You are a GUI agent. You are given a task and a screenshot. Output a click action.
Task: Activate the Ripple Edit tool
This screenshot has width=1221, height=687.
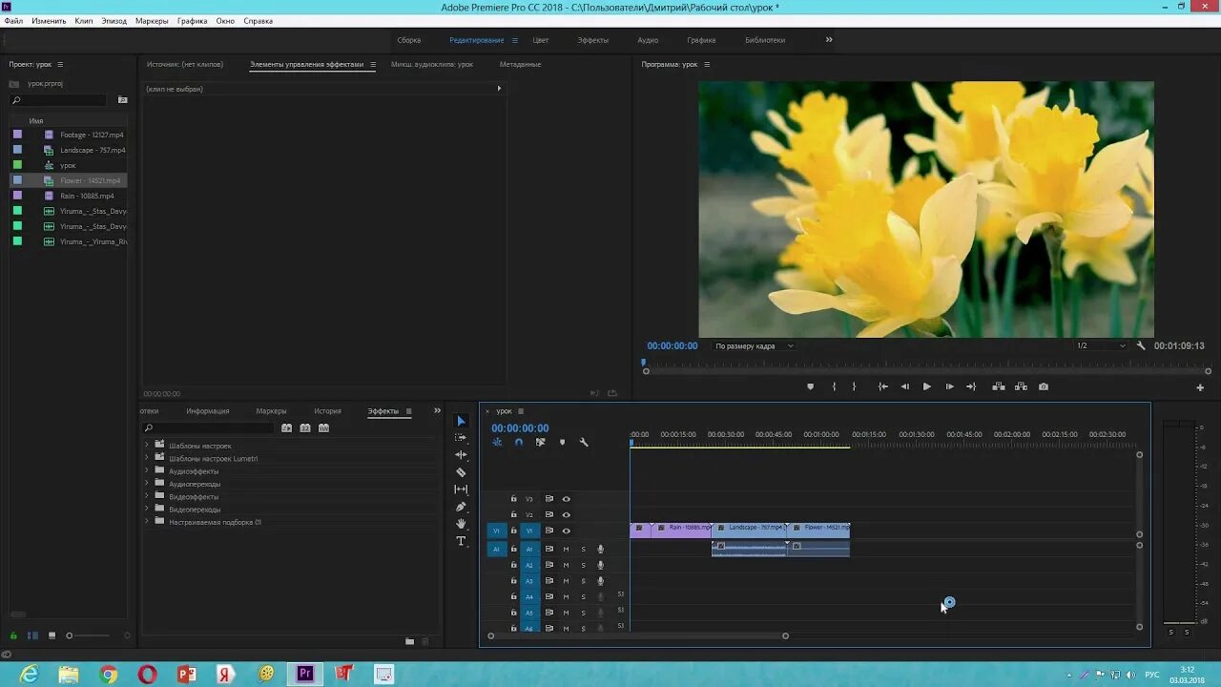click(x=461, y=455)
